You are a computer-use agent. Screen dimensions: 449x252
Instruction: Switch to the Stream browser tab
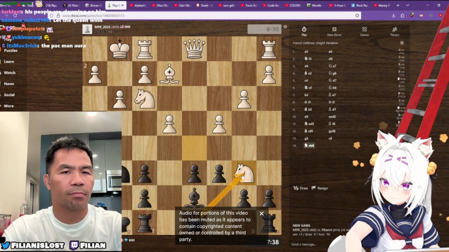tap(94, 5)
